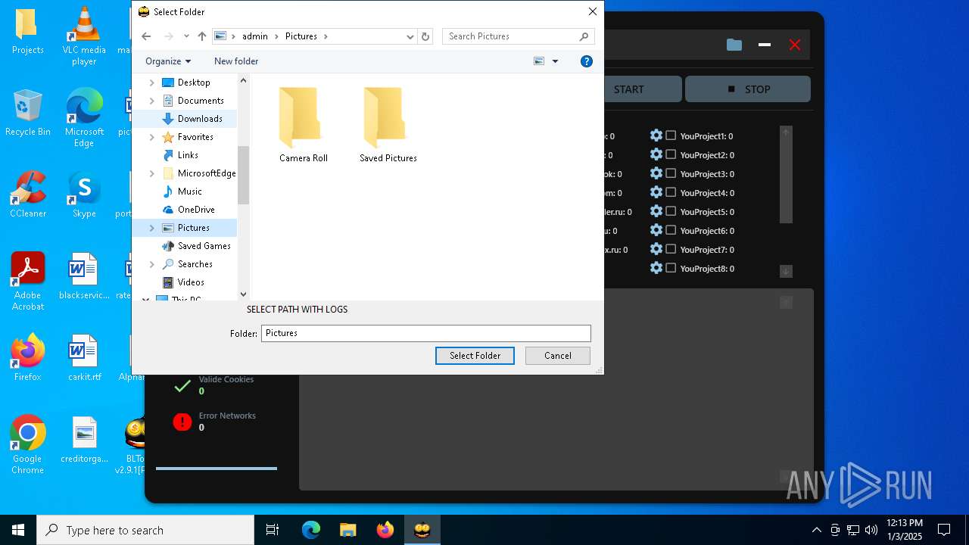Cancel the folder selection dialog

(558, 356)
